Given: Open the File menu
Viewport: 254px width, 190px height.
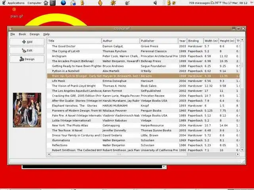Looking at the screenshot, I should tap(12, 34).
